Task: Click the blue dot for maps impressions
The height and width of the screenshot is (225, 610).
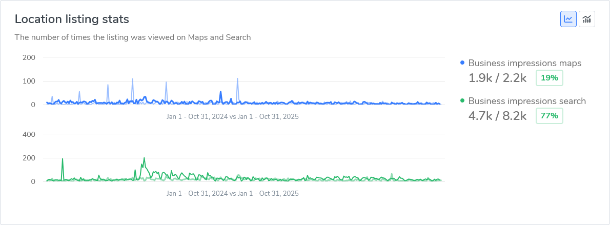Action: [462, 63]
